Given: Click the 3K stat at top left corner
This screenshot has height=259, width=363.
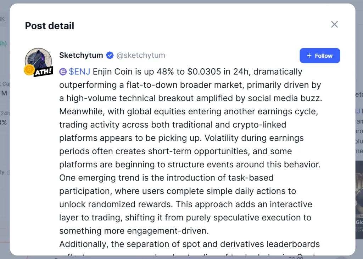Looking at the screenshot, I should (2, 19).
